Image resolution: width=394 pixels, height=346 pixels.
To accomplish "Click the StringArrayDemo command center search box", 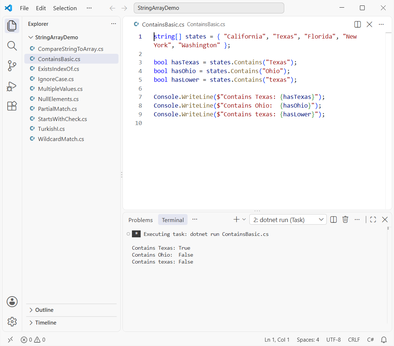I will [209, 8].
